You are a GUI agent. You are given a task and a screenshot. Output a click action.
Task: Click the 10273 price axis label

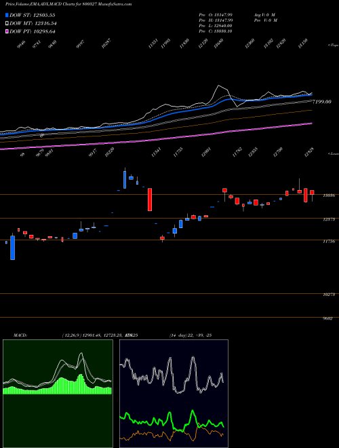point(329,295)
